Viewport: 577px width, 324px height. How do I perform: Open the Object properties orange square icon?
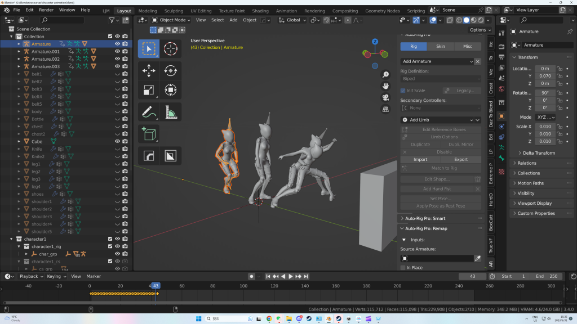coord(501,116)
